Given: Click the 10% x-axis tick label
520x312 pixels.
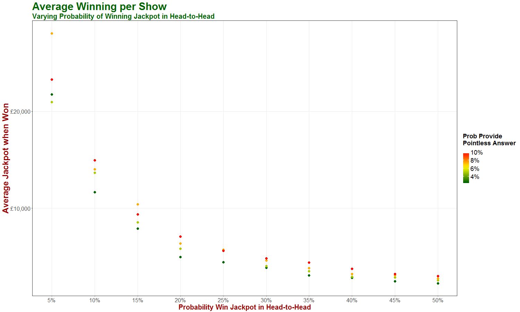Looking at the screenshot, I should pyautogui.click(x=95, y=301).
